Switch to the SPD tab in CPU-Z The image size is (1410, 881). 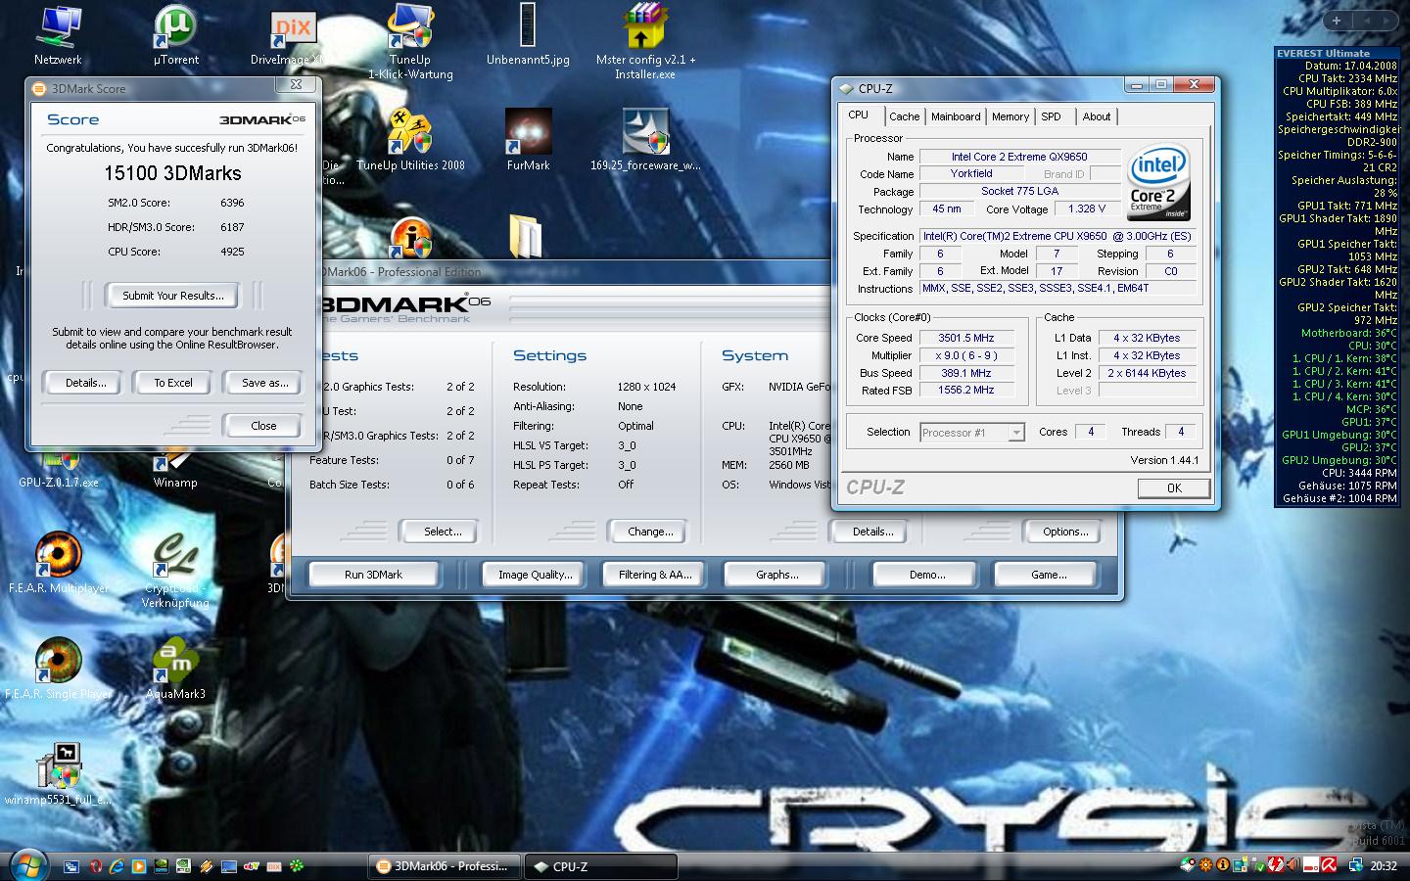tap(1052, 116)
